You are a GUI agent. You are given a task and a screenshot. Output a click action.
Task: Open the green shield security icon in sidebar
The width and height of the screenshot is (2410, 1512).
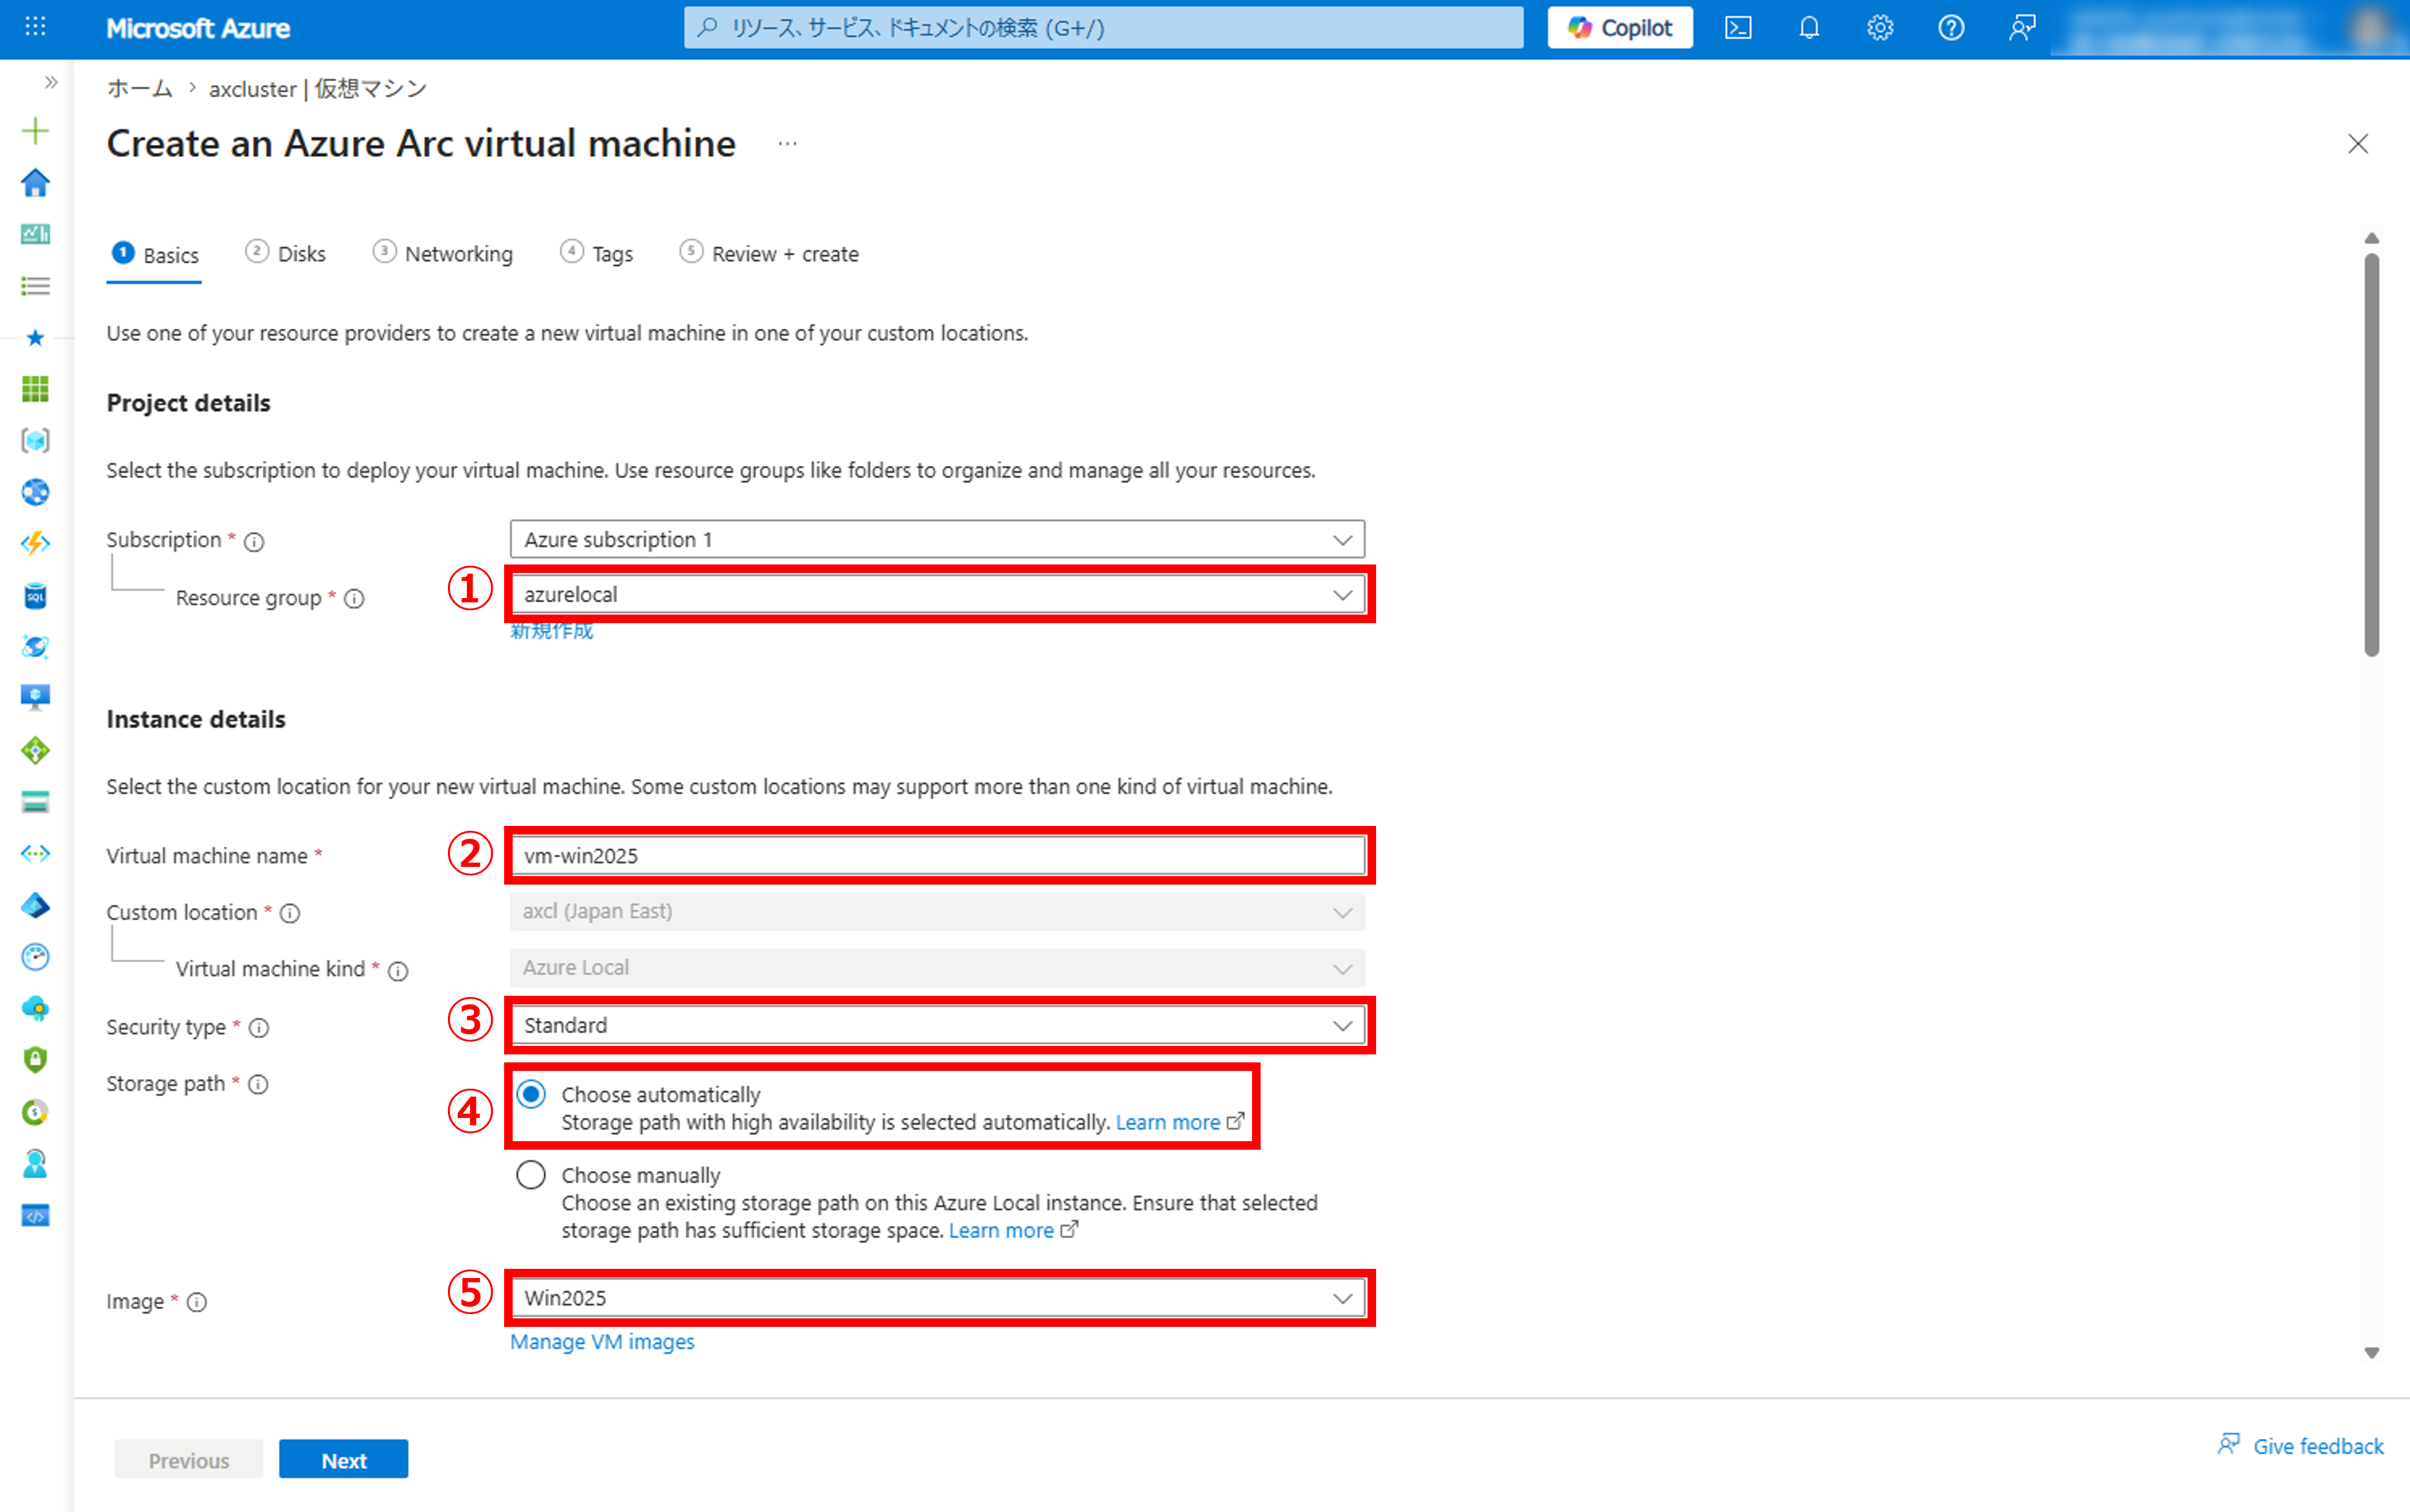pyautogui.click(x=35, y=1060)
